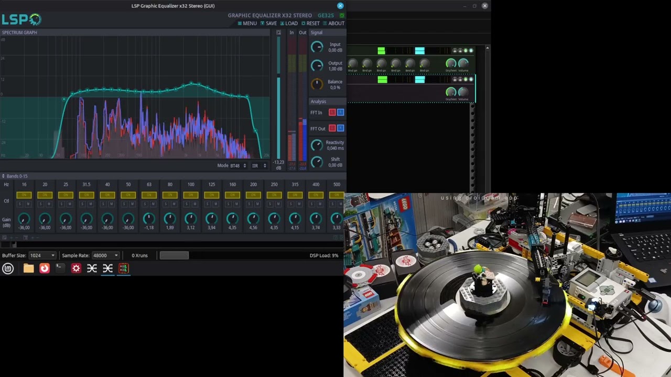
Task: Click the Volume knob in top rack row
Action: [x=463, y=63]
